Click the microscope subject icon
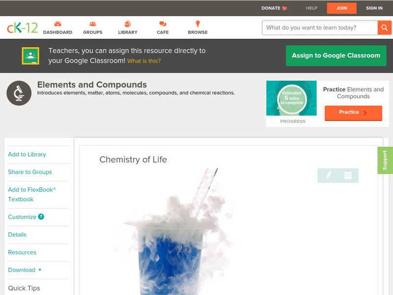 click(x=19, y=93)
